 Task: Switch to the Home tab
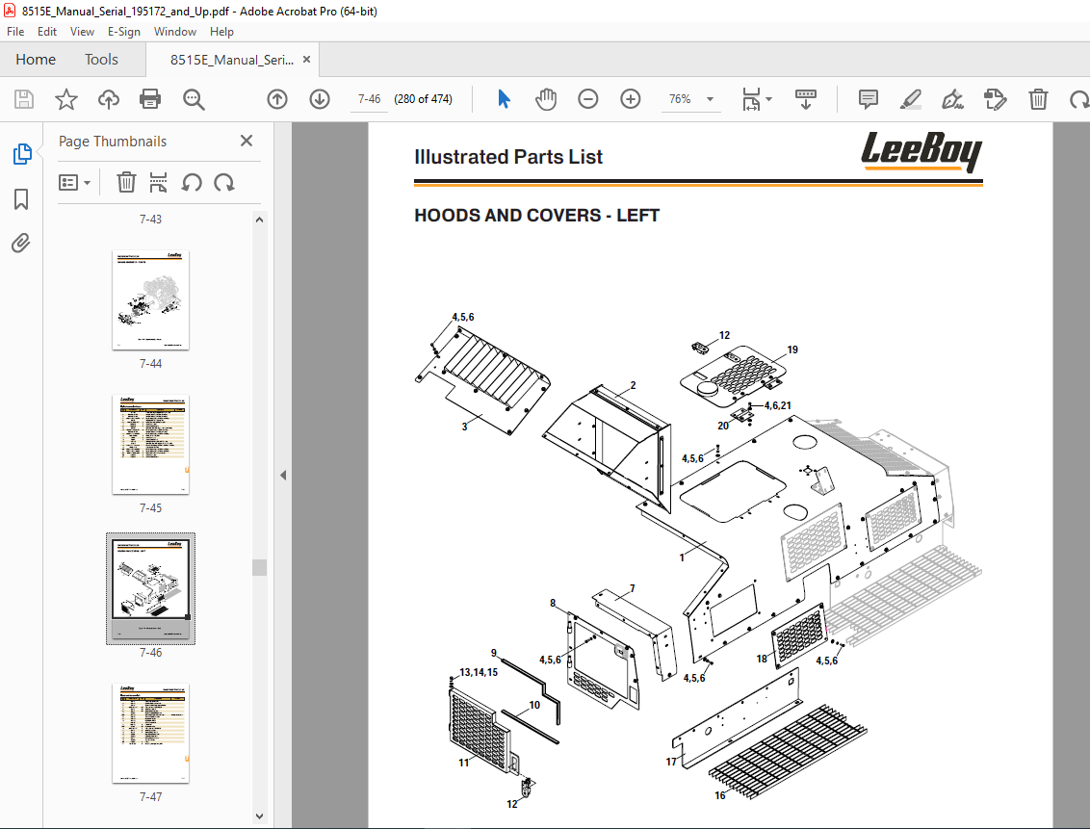(x=36, y=60)
